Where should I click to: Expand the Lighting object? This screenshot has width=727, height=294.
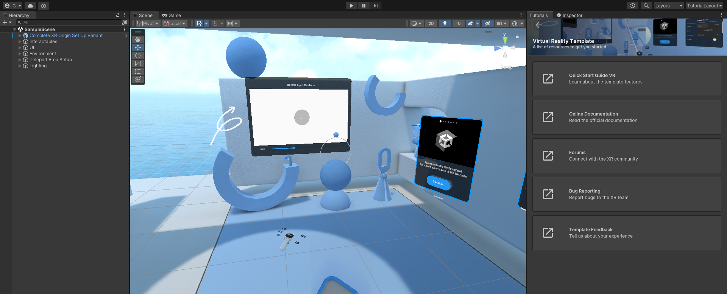[x=20, y=66]
